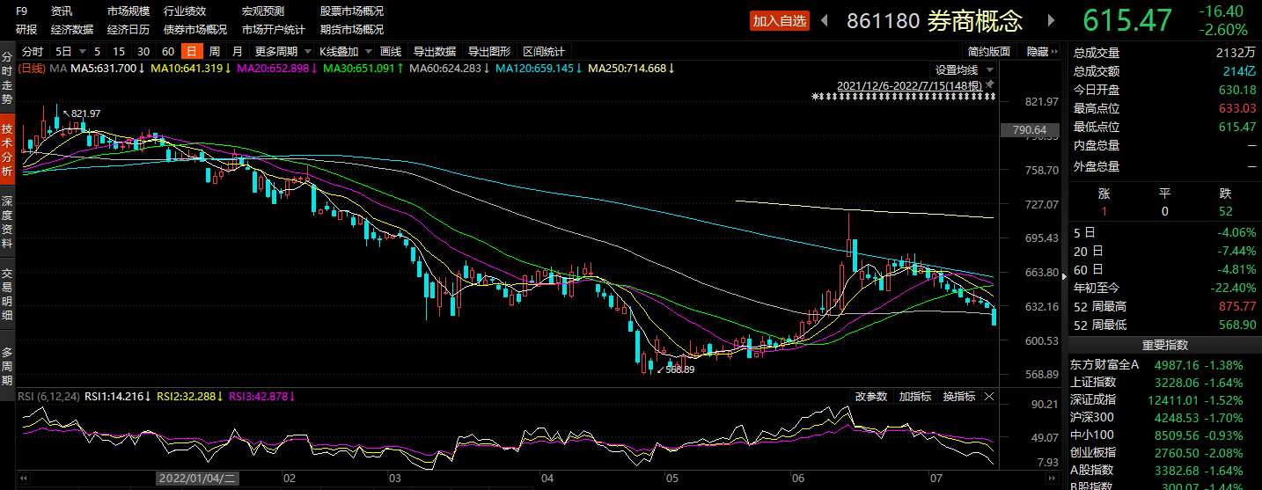The width and height of the screenshot is (1262, 490).
Task: Switch to 周 weekly period
Action: click(214, 51)
